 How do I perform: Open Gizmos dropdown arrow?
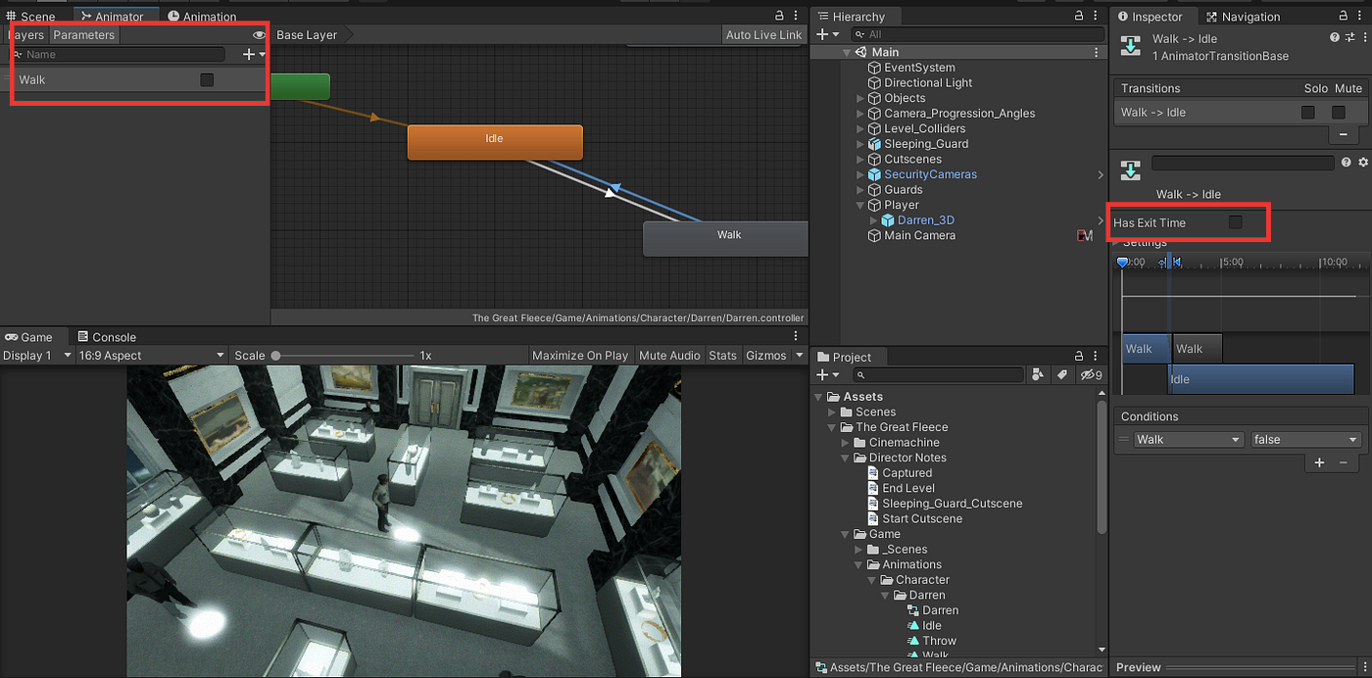tap(799, 356)
